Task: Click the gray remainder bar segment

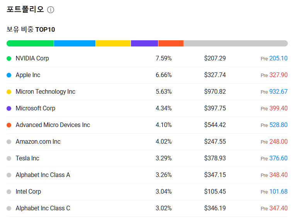Action: click(x=236, y=43)
